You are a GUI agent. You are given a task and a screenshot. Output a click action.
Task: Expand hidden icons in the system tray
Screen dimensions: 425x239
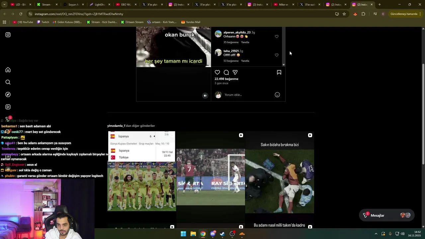click(x=376, y=234)
